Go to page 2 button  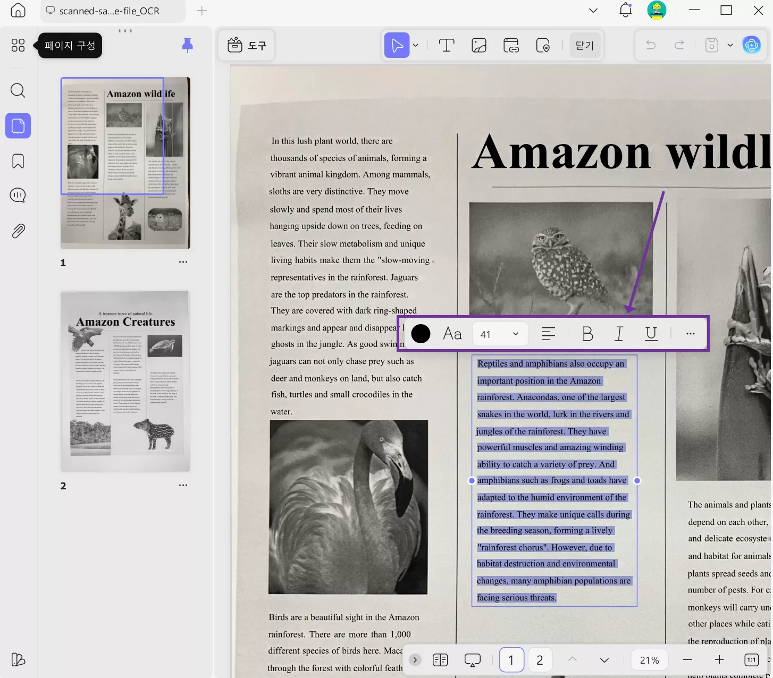540,660
